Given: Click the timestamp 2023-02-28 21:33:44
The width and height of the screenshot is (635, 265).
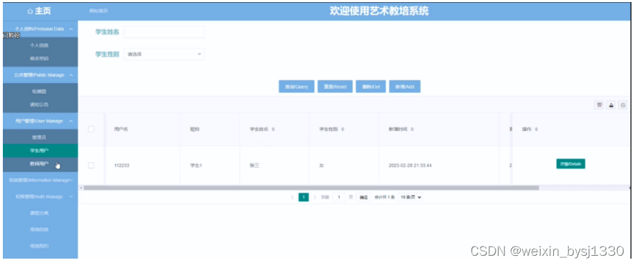Looking at the screenshot, I should tap(410, 165).
